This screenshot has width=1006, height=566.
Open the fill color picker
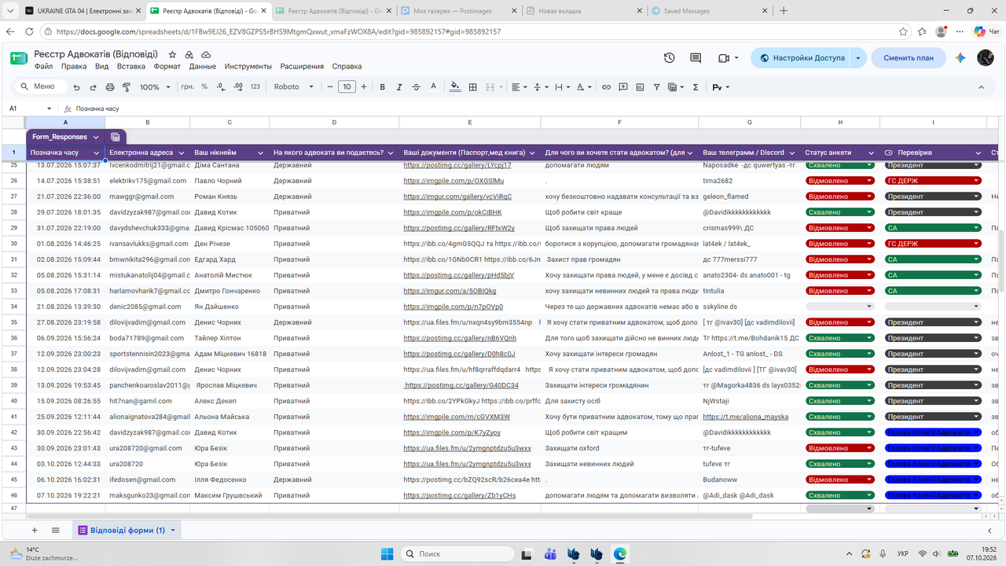455,87
